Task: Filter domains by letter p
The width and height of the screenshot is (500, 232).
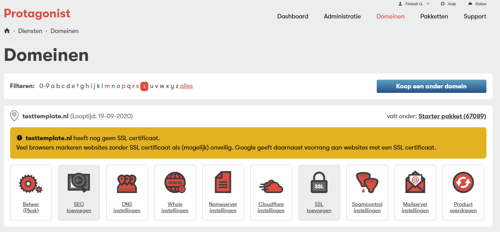Action: 123,86
